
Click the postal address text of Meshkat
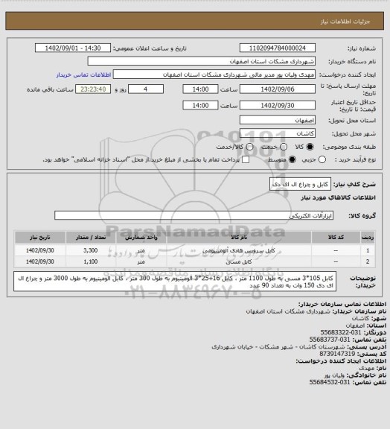[278, 346]
